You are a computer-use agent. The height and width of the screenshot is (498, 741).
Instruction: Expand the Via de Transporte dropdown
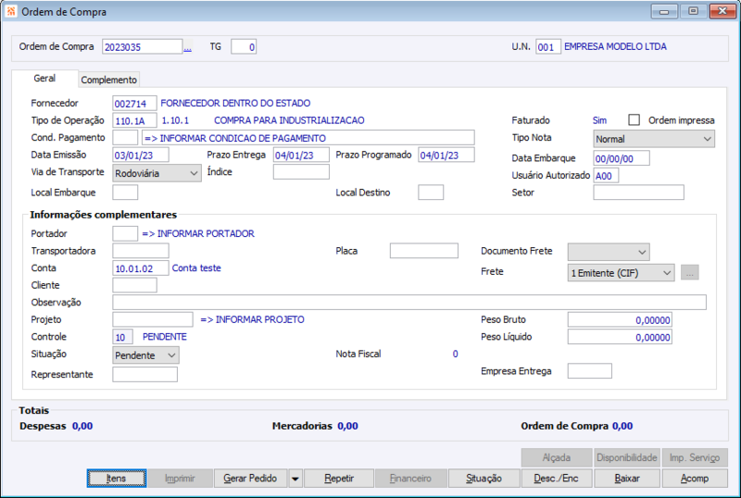[157, 173]
